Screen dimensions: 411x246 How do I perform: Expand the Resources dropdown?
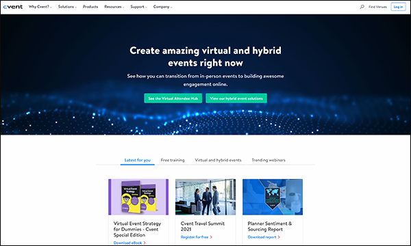pos(114,7)
